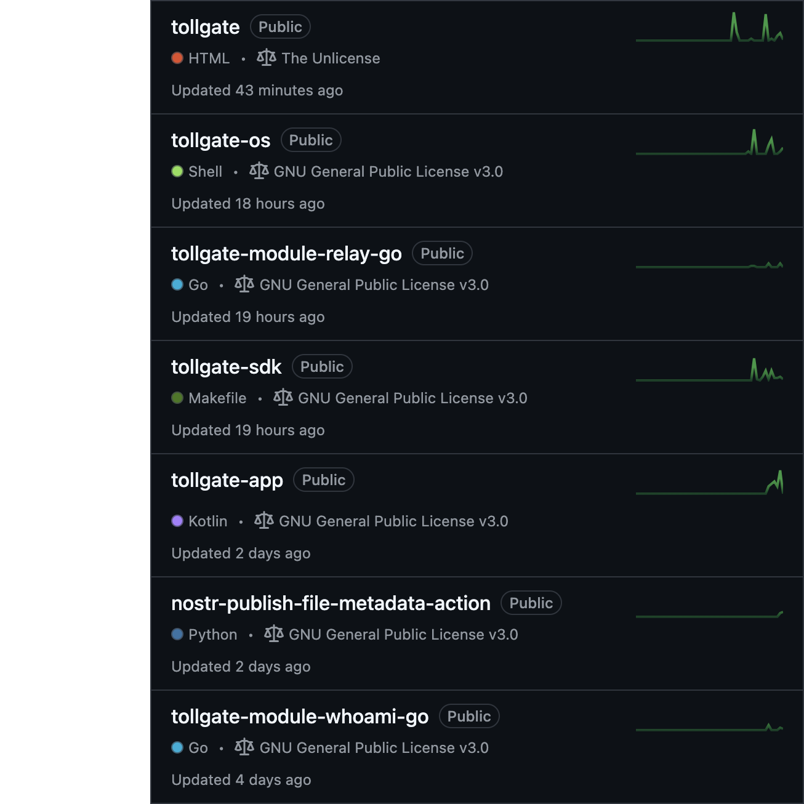804x804 pixels.
Task: Click the license scale icon beside The Unlicense
Action: [x=267, y=58]
